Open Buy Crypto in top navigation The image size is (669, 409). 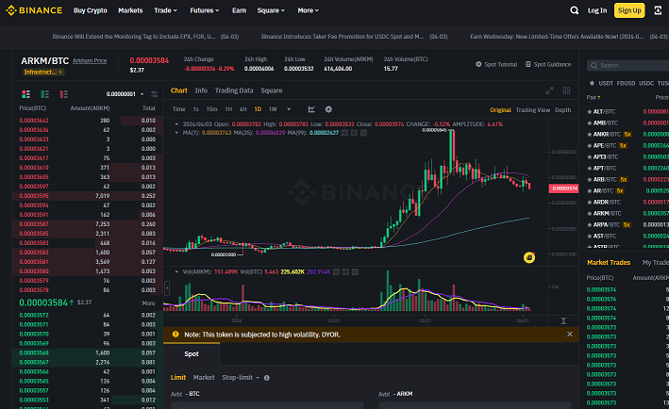(x=90, y=10)
